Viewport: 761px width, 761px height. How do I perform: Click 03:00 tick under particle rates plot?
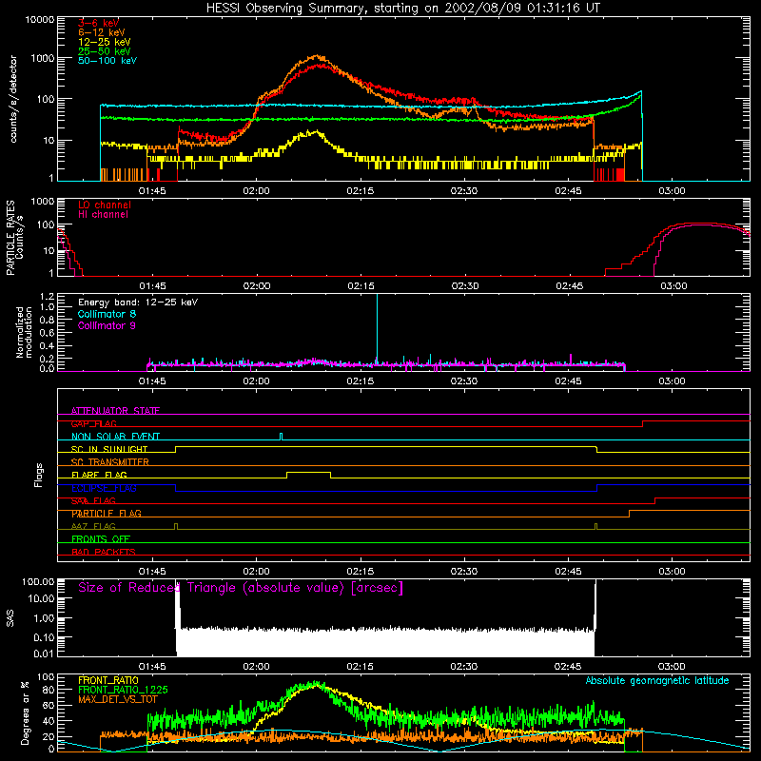click(x=673, y=286)
